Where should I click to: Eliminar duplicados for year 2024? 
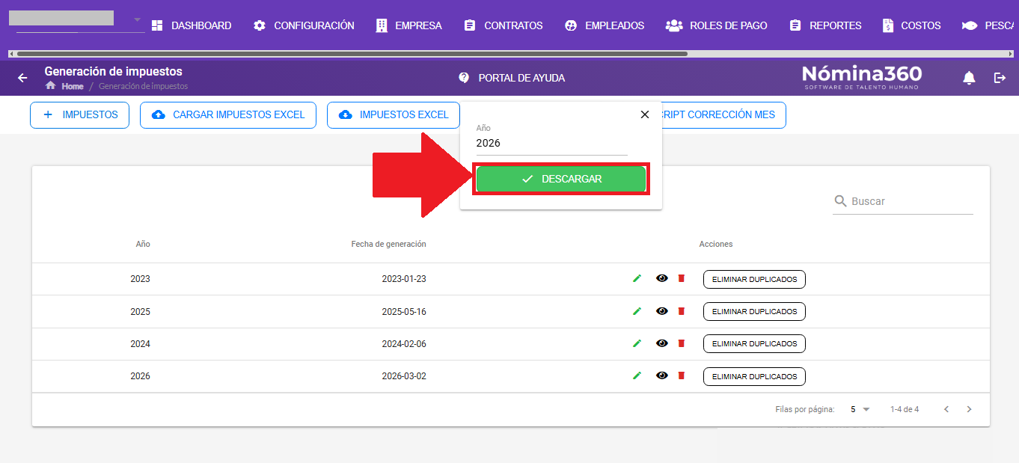tap(754, 343)
